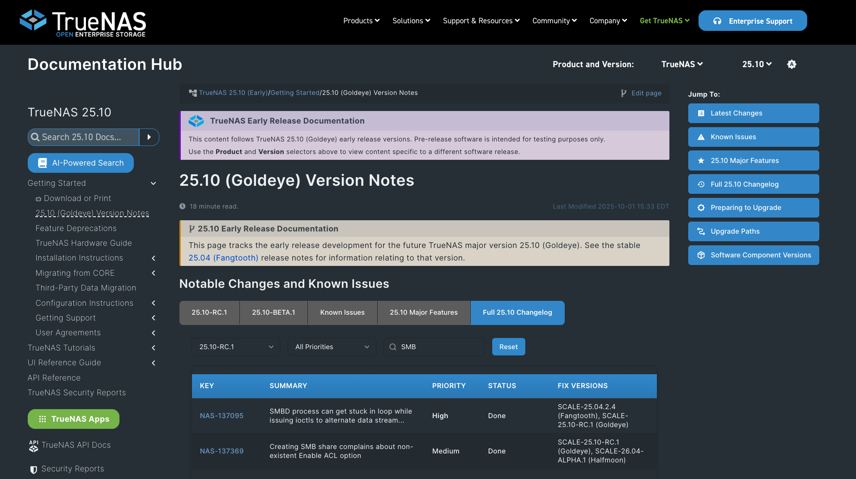
Task: Click the search submit arrow button
Action: pyautogui.click(x=149, y=137)
